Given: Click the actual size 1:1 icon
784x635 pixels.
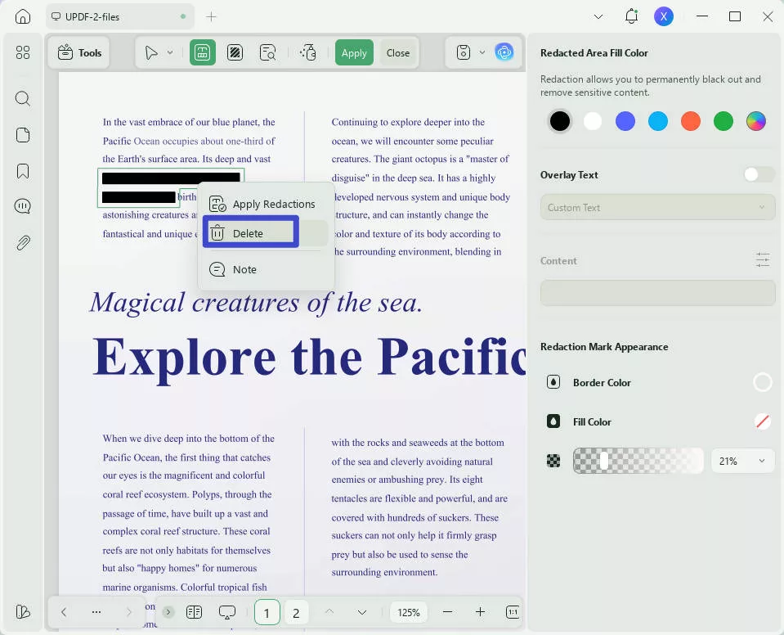Looking at the screenshot, I should pos(513,612).
